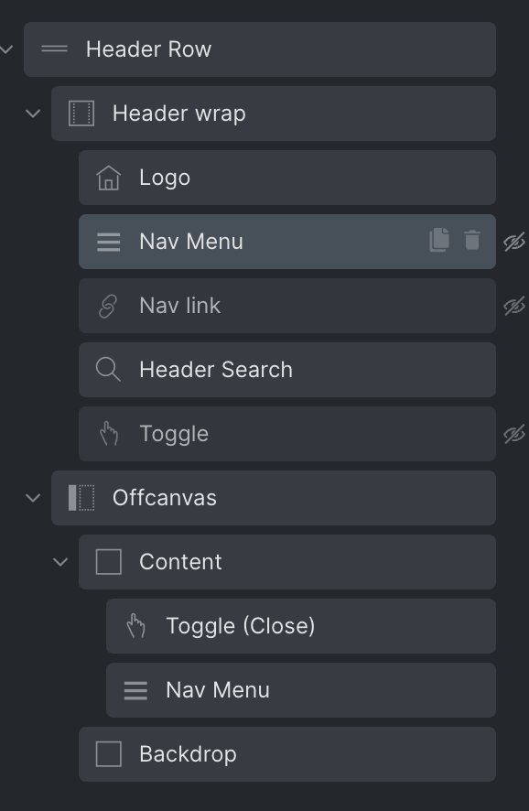The width and height of the screenshot is (529, 811).
Task: Click the hand pointer icon on Toggle (Close)
Action: pyautogui.click(x=136, y=626)
